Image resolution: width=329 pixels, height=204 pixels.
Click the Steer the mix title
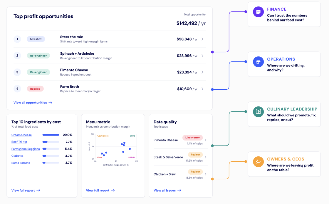72,37
